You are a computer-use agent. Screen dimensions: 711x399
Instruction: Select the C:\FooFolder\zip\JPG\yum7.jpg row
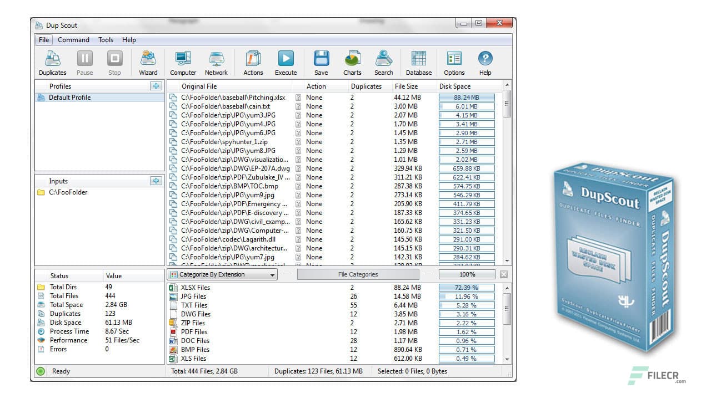click(x=334, y=257)
